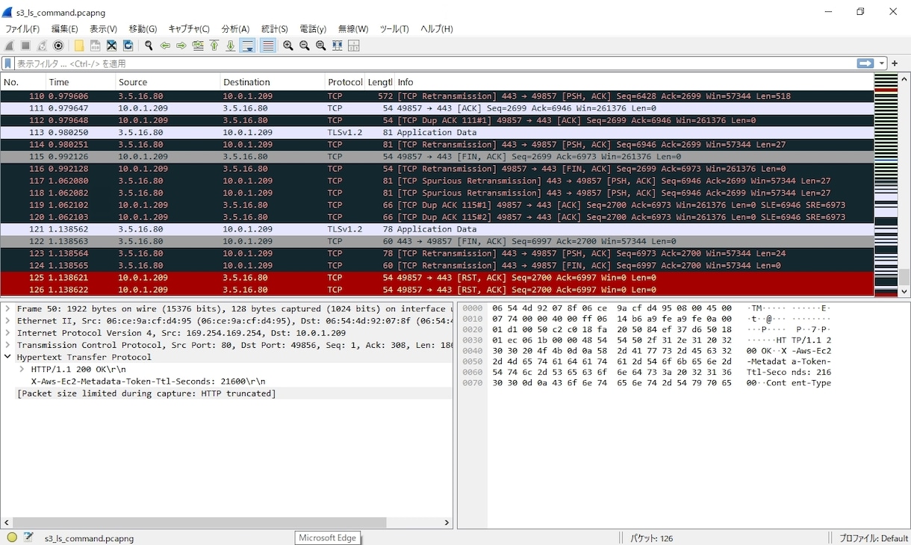Expand the Frame 50 tree node
The image size is (911, 545).
[7, 309]
